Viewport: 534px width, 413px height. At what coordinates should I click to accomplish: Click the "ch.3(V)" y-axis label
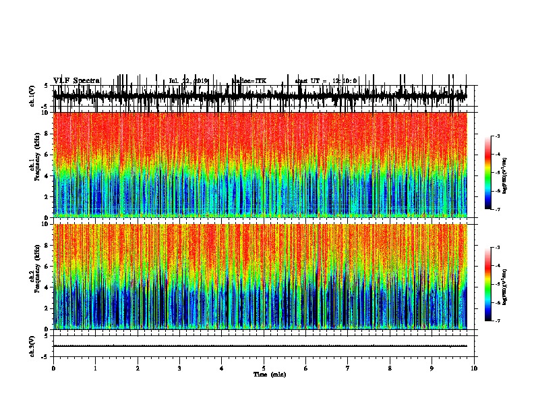(32, 346)
